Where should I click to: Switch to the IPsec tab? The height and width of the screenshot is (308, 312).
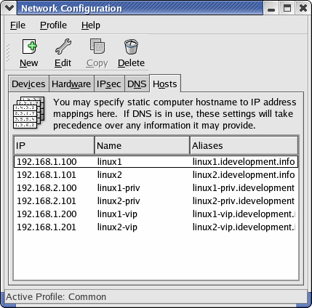click(109, 84)
